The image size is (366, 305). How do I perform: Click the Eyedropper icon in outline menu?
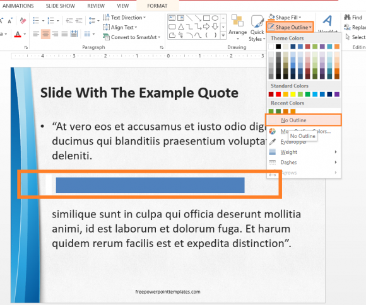pyautogui.click(x=273, y=142)
